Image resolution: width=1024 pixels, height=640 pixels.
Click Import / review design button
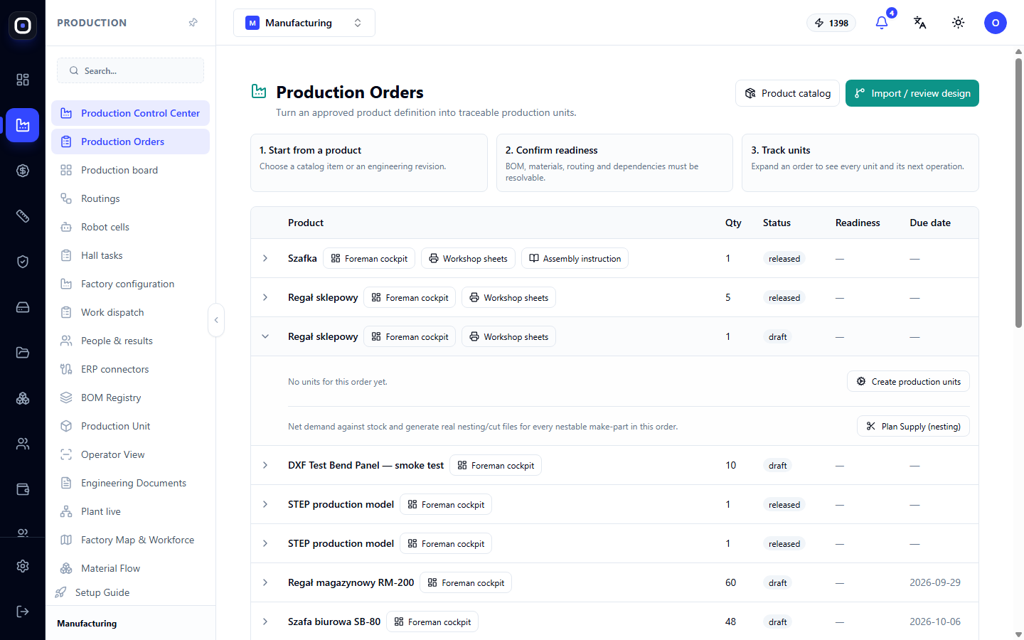click(x=912, y=93)
